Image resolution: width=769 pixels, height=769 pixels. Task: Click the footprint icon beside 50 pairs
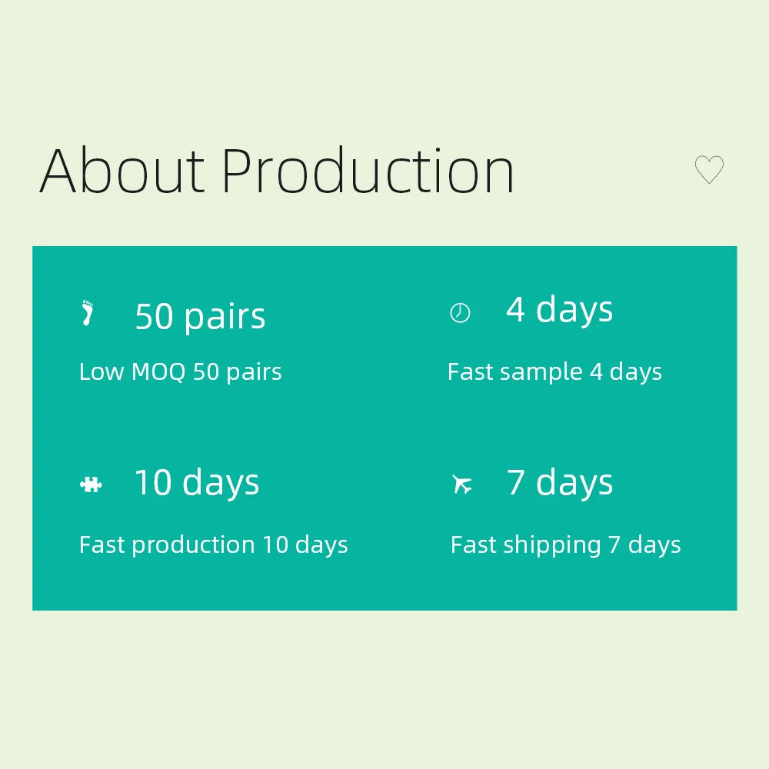(x=88, y=313)
